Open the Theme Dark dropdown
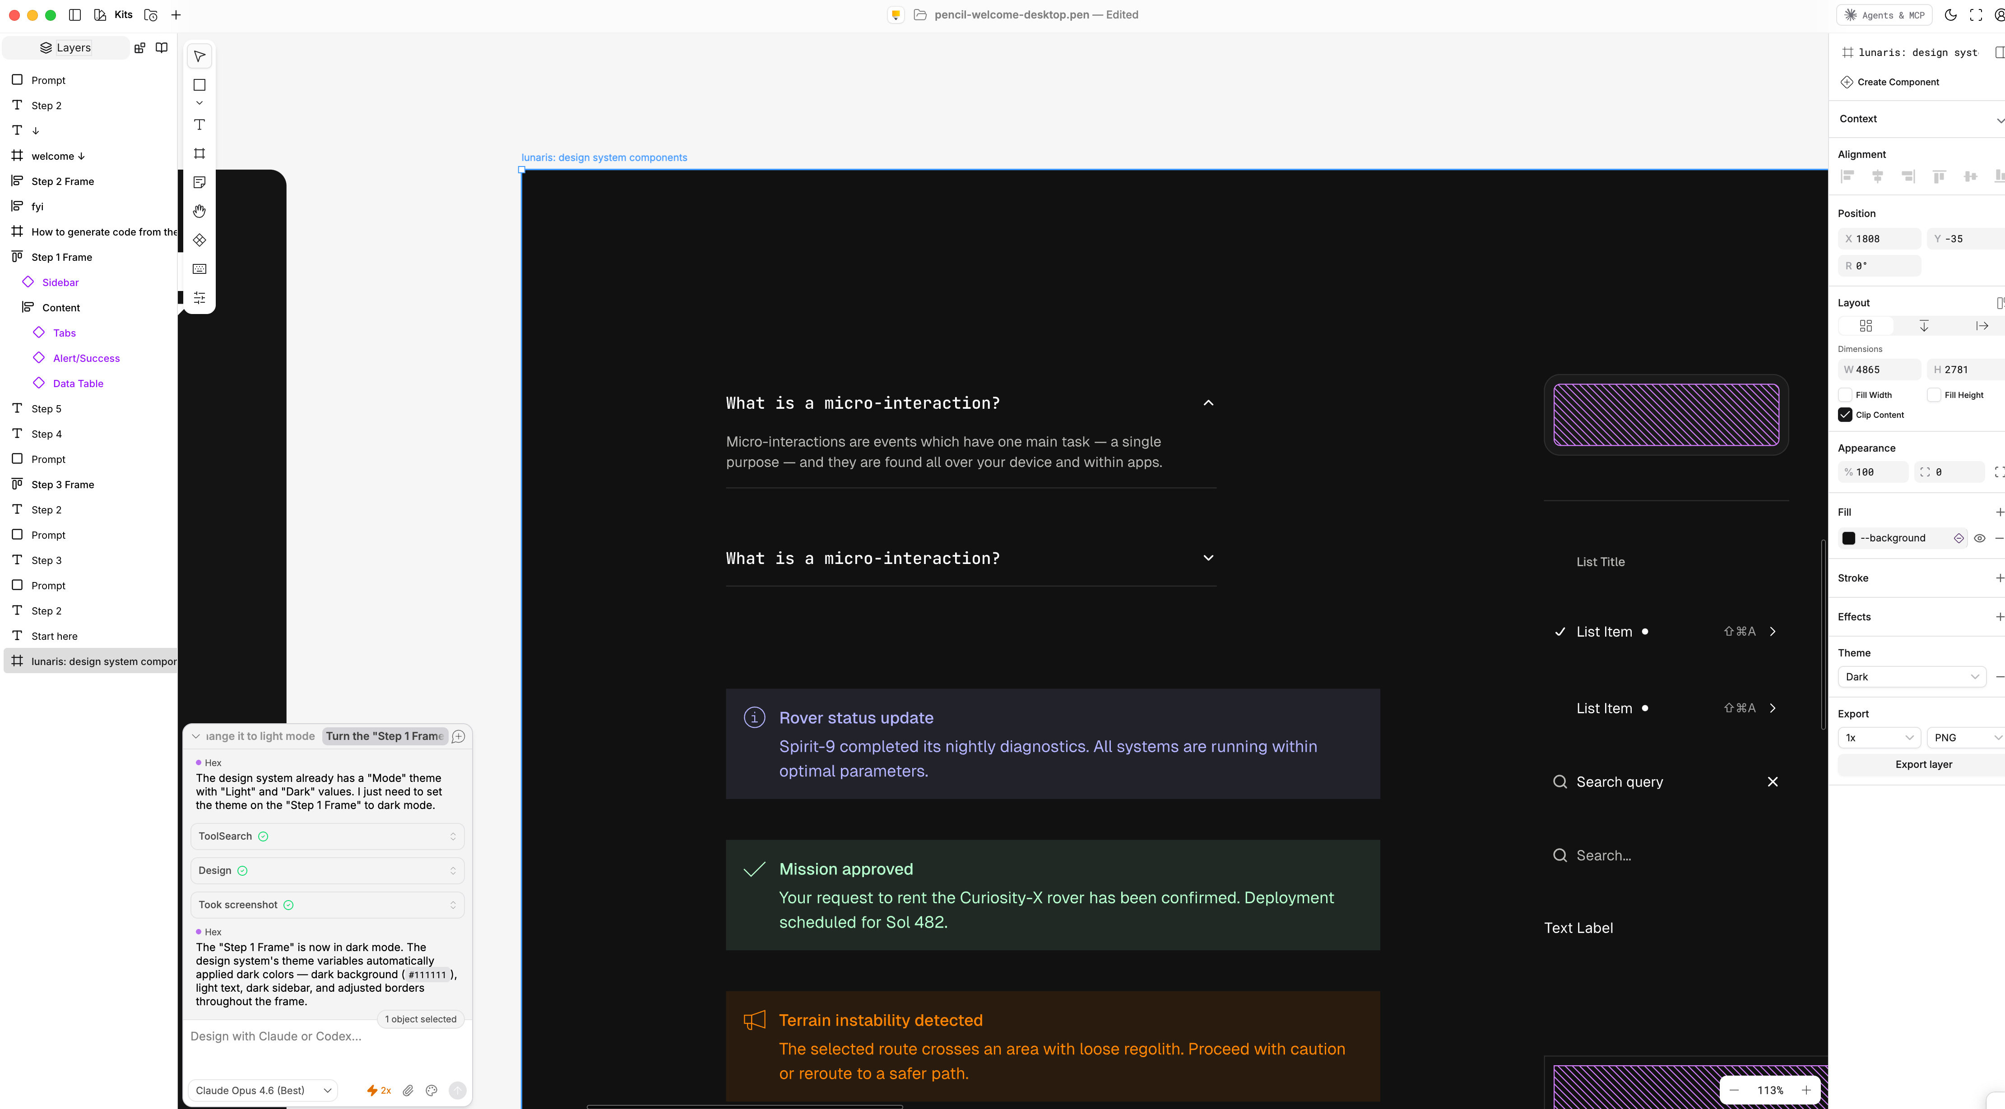Screen dimensions: 2005x1109 pos(1912,676)
